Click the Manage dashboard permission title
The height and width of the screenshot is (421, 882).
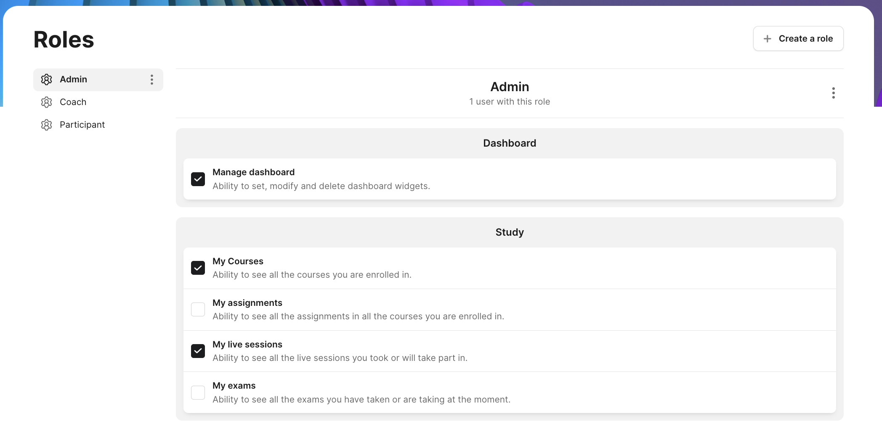[253, 172]
